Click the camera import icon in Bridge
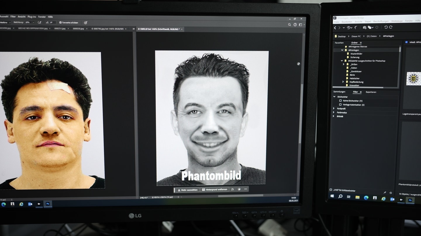421x236 pixels. pyautogui.click(x=365, y=27)
